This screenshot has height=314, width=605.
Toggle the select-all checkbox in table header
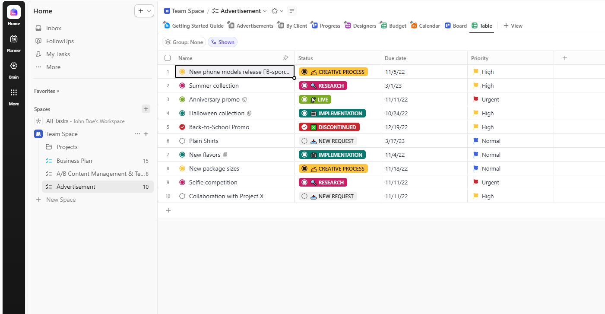coord(168,58)
